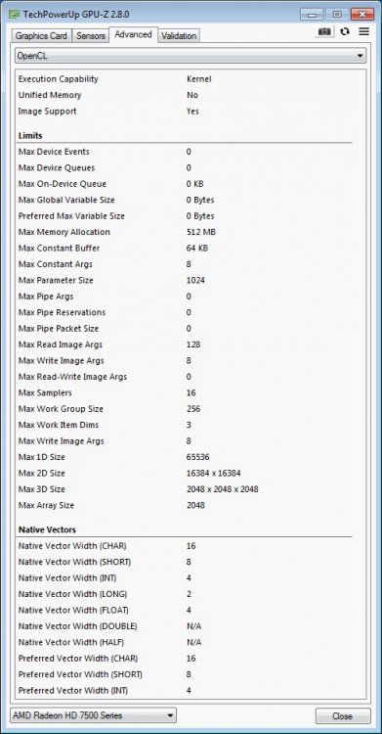Viewport: 382px width, 734px height.
Task: Click the refresh icon
Action: [345, 32]
